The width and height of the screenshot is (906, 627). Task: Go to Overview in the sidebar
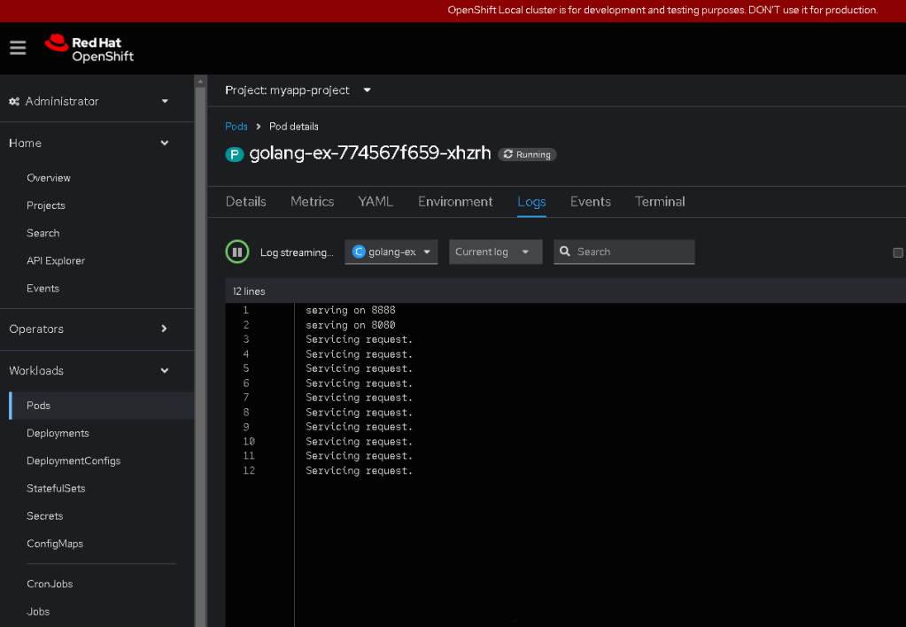(49, 178)
